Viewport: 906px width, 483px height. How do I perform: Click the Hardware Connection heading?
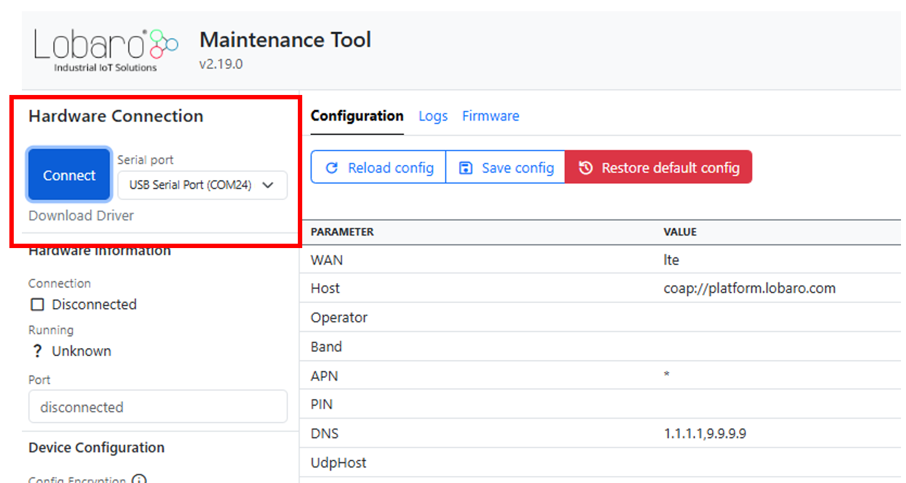(116, 116)
